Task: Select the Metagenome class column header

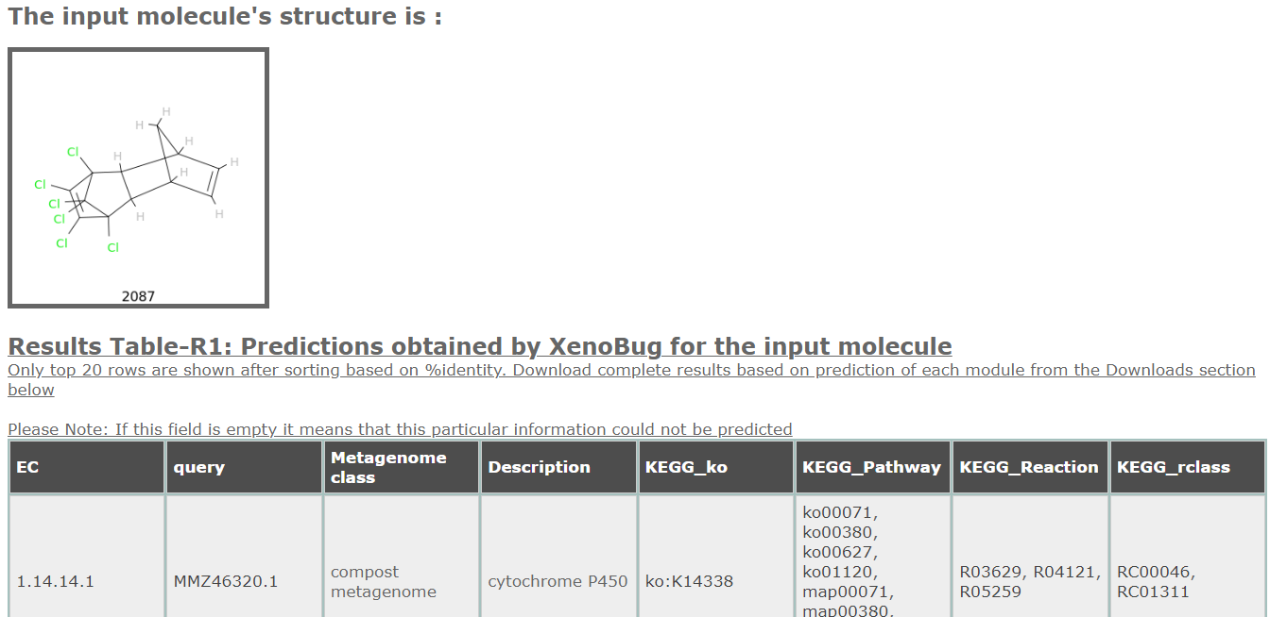Action: [x=401, y=467]
